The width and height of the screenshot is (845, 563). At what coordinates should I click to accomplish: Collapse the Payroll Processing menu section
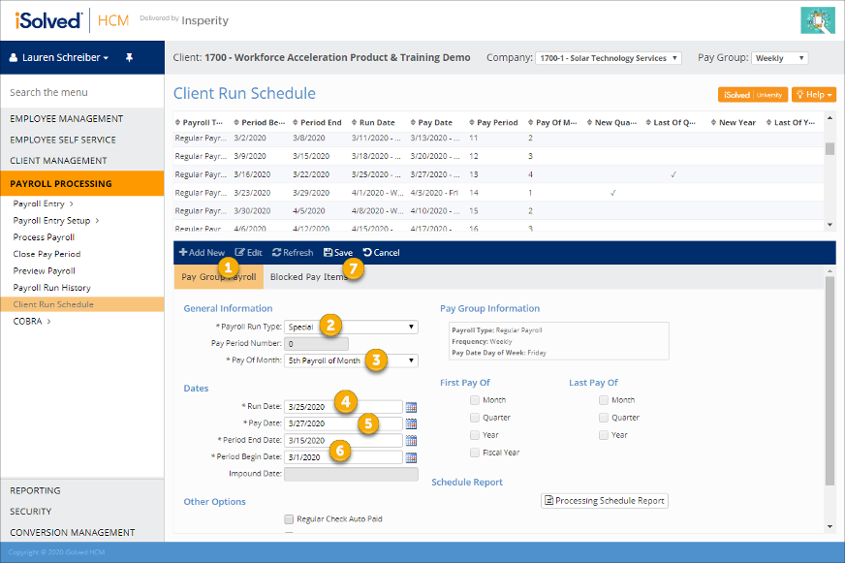(x=82, y=184)
